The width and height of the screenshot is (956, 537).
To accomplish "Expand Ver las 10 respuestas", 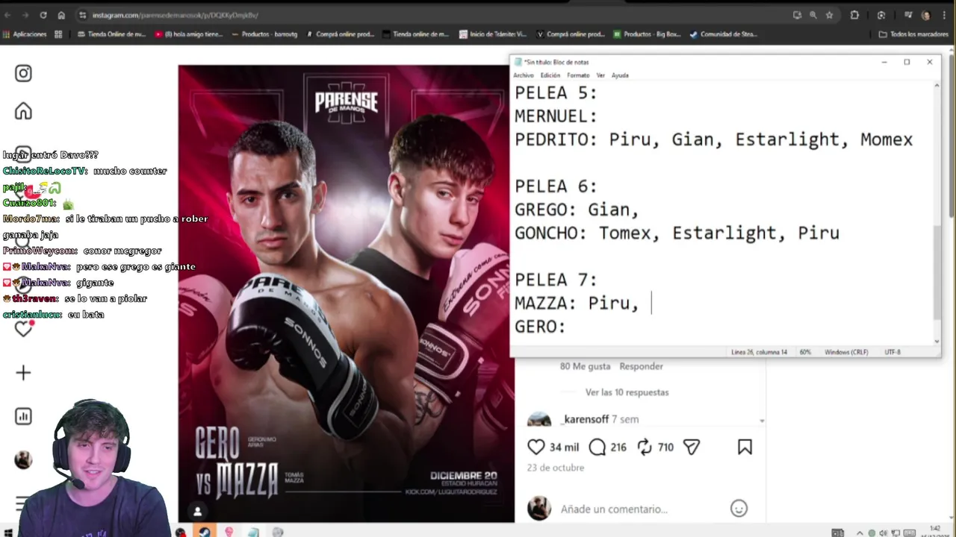I will (627, 392).
